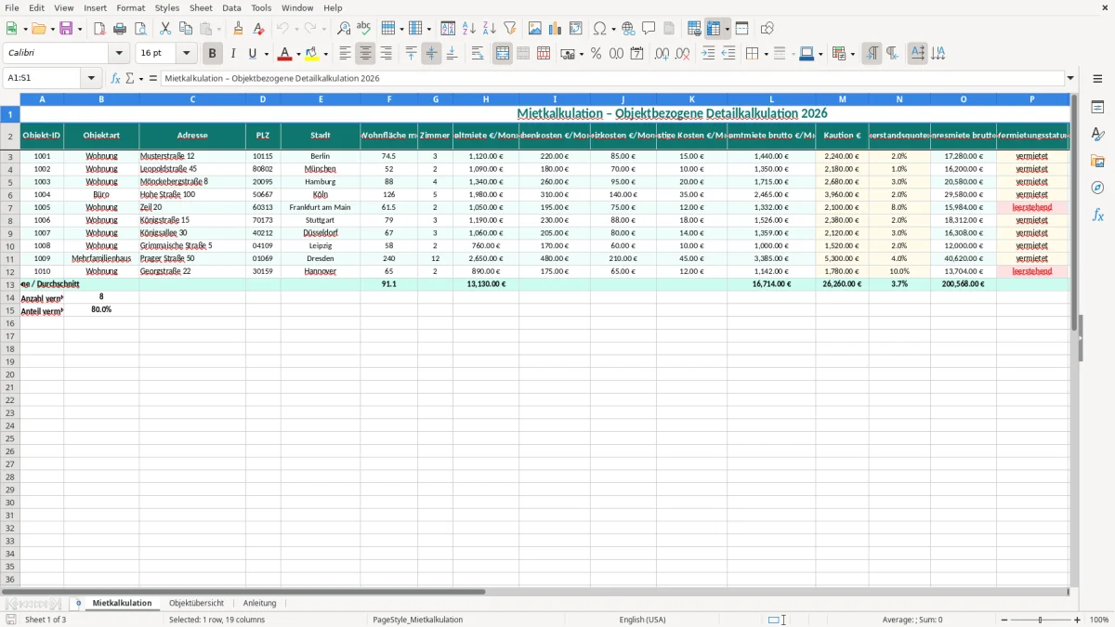This screenshot has height=627, width=1115.
Task: Open the File menu
Action: [12, 7]
